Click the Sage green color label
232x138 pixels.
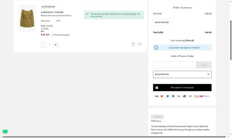[45, 21]
